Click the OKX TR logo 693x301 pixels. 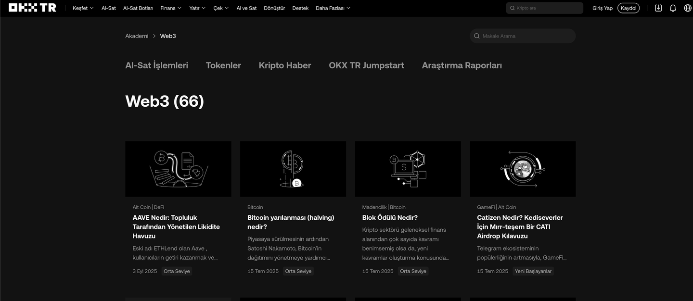pos(32,8)
